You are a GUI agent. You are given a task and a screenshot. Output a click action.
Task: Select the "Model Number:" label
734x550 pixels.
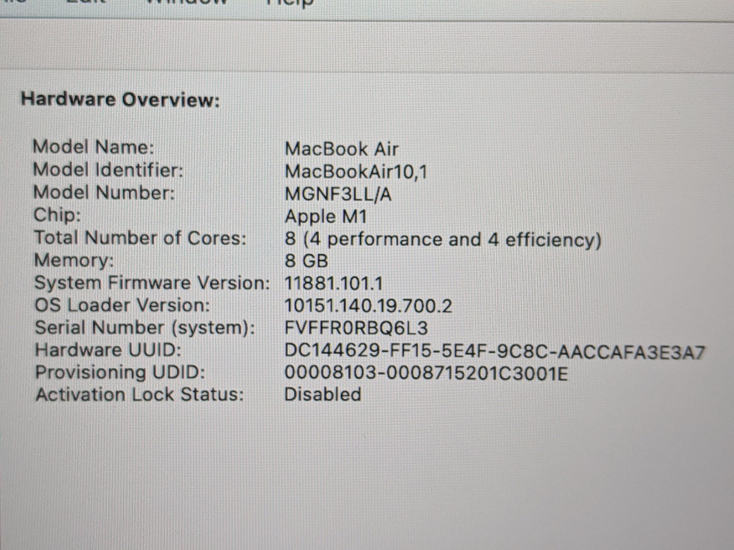(x=104, y=192)
